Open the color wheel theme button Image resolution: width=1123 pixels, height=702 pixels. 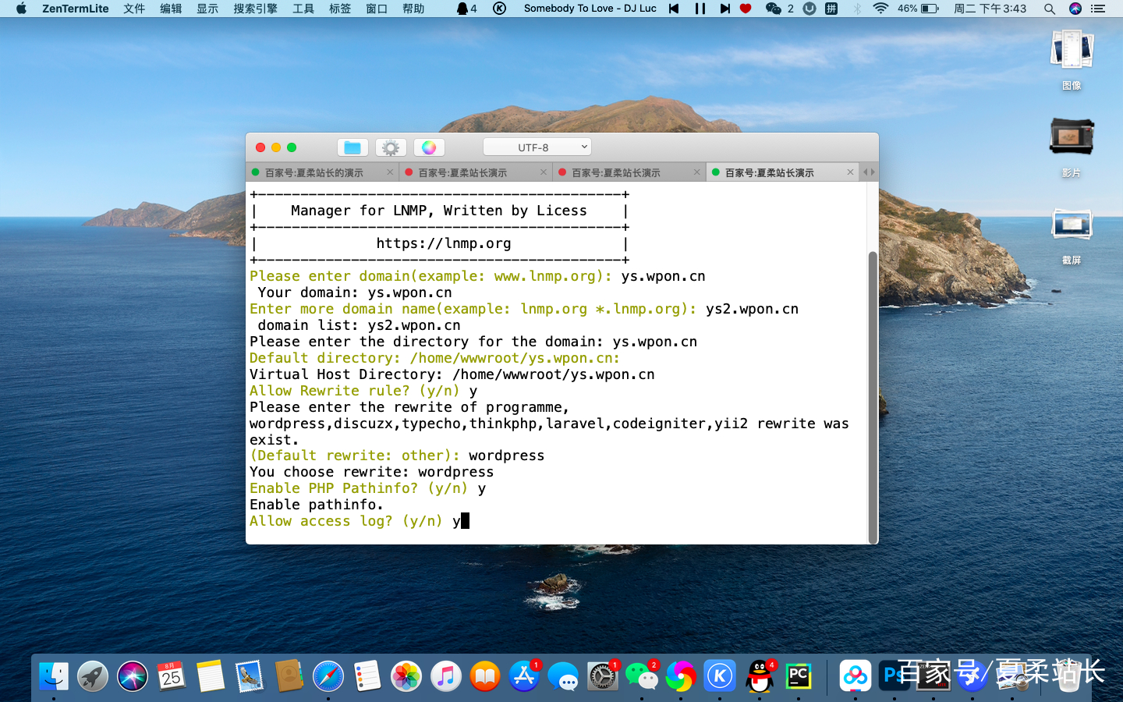[429, 147]
